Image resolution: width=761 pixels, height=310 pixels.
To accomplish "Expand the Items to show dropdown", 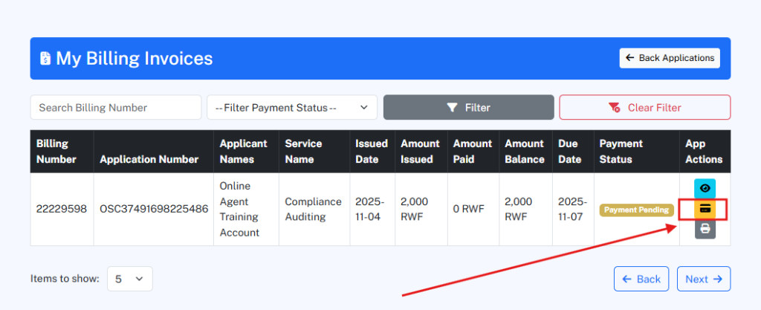I will point(130,279).
